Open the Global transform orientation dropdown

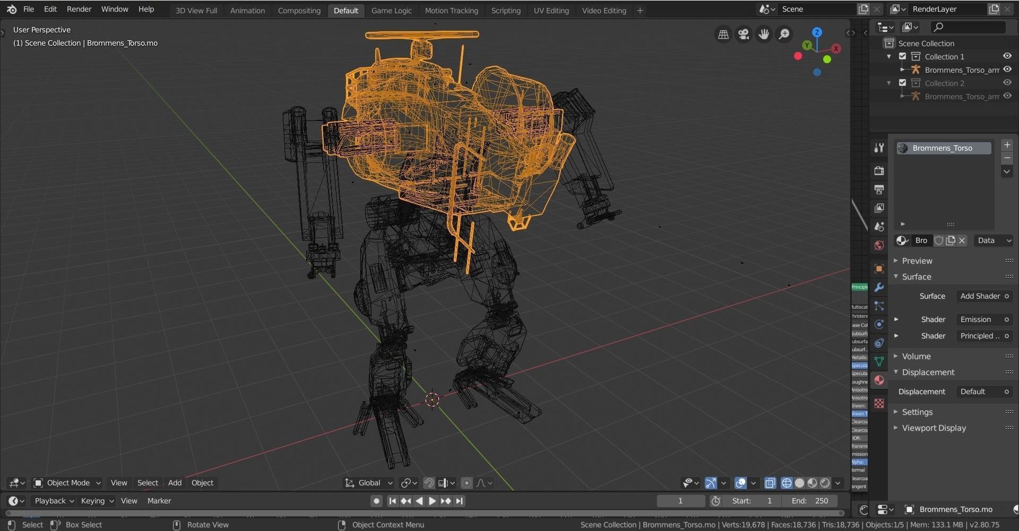(x=369, y=483)
